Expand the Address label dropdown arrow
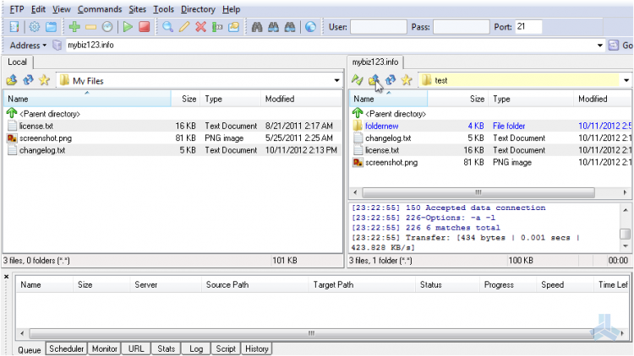Screen dimensions: 634x356 coord(45,46)
